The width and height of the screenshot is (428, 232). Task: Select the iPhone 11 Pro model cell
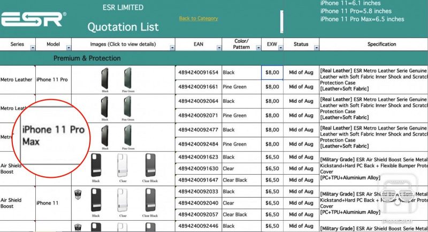click(51, 79)
